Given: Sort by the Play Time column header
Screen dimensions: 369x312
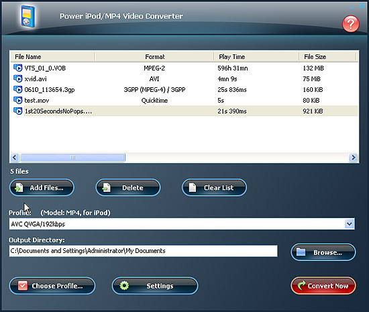Looking at the screenshot, I should (x=256, y=57).
